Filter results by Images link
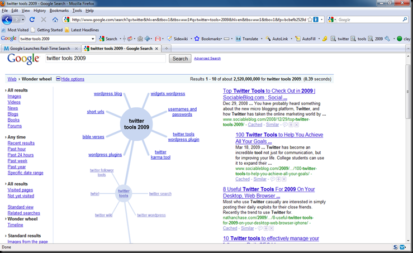The width and height of the screenshot is (413, 253). [x=14, y=97]
